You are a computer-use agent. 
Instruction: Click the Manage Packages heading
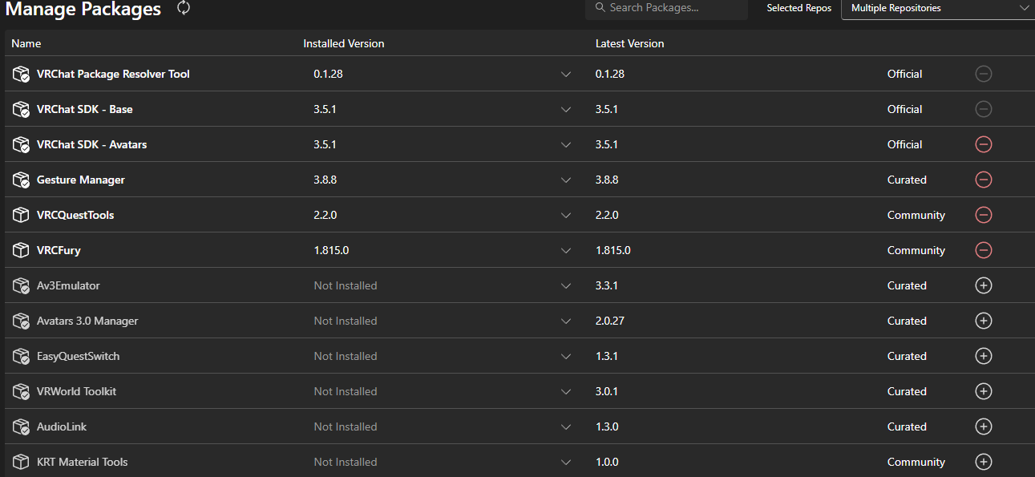(x=83, y=9)
